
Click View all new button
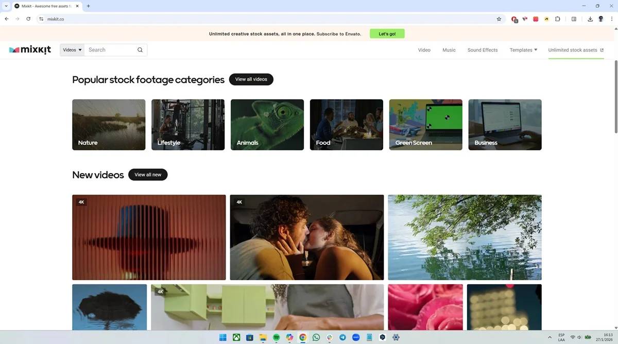coord(148,175)
